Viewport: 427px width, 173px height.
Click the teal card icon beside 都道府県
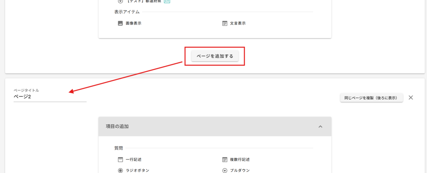coord(167,1)
